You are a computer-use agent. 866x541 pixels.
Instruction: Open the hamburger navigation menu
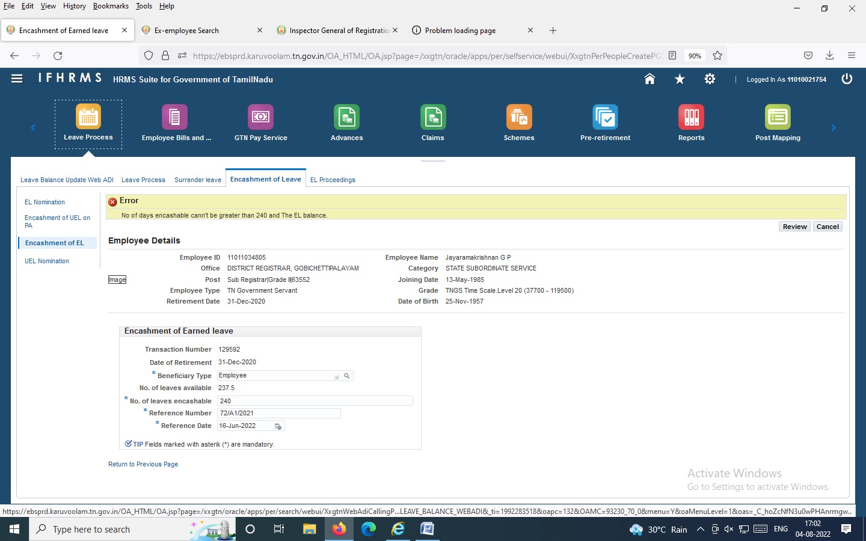click(17, 79)
